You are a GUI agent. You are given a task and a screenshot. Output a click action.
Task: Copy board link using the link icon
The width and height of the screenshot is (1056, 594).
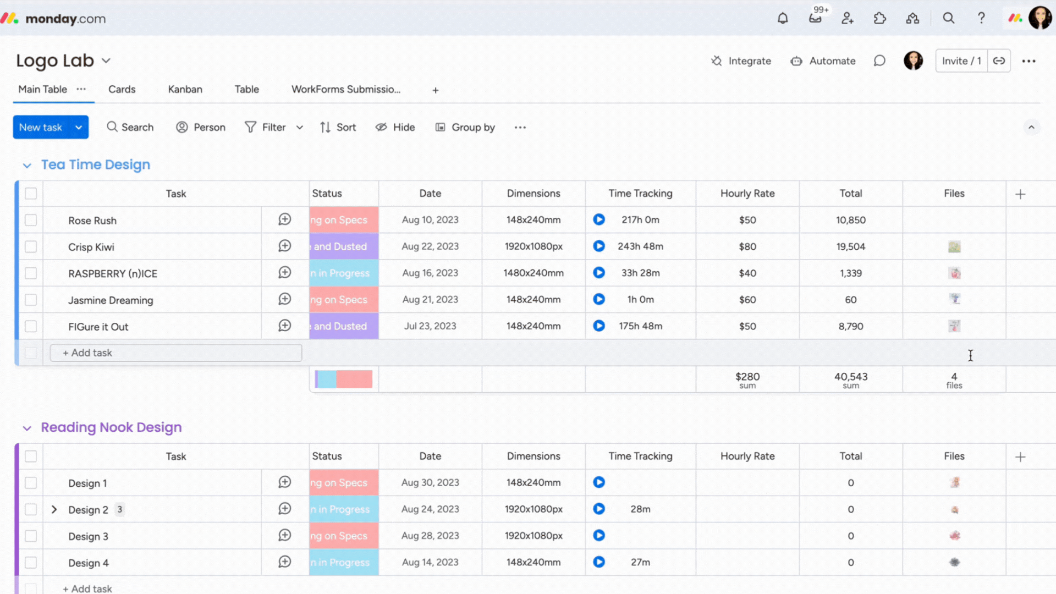coord(999,61)
